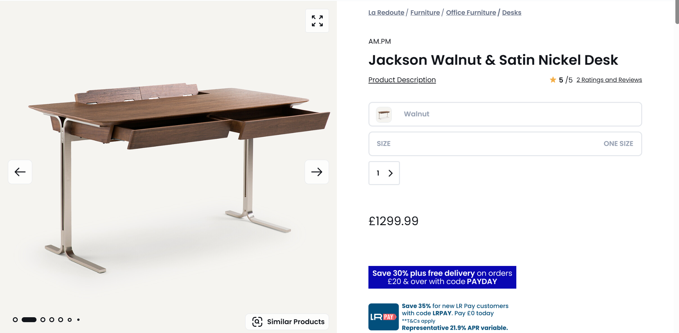Screen dimensions: 679x333
Task: Select the third image carousel dot
Action: [43, 320]
